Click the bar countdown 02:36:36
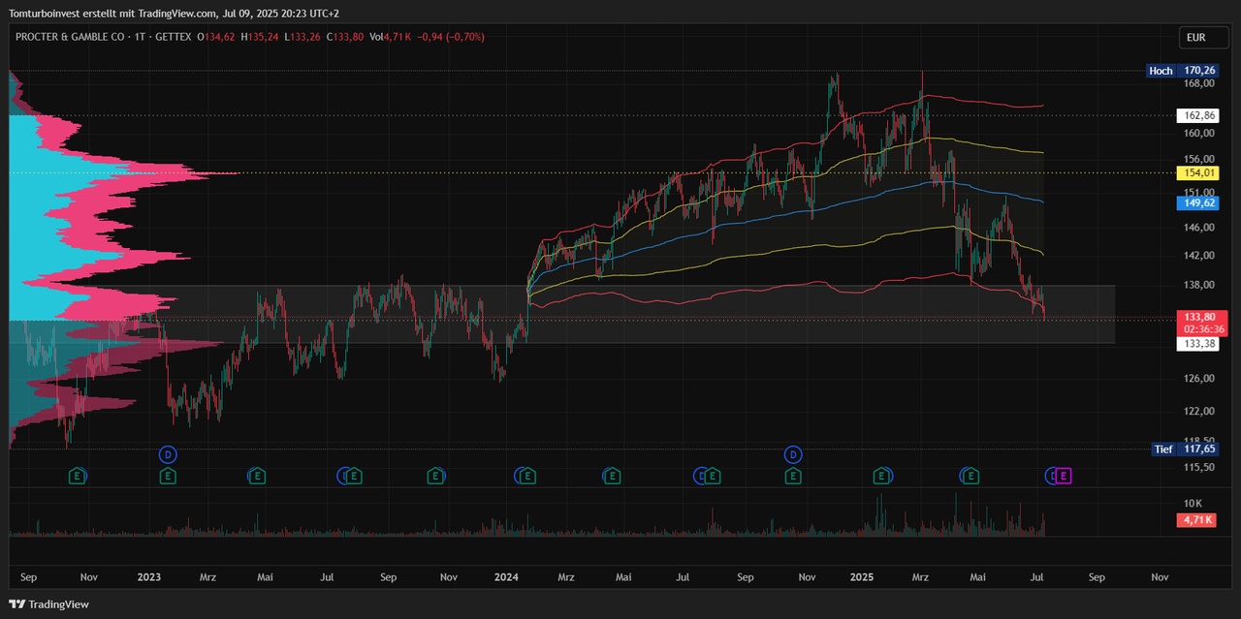This screenshot has height=619, width=1241. (x=1202, y=329)
